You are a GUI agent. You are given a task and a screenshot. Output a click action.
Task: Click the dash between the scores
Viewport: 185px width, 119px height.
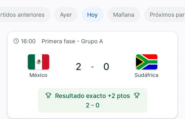(92, 67)
